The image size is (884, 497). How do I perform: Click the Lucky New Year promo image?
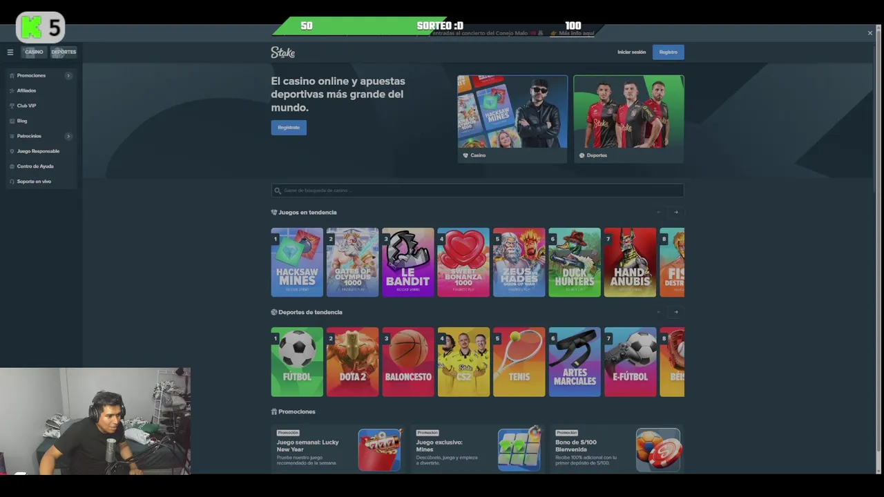coord(379,450)
